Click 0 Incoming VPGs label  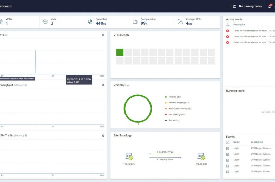point(165,152)
